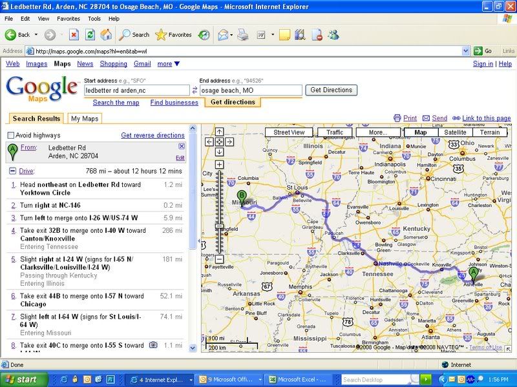Open the address bar dropdown arrow
The height and width of the screenshot is (387, 517).
click(x=465, y=51)
